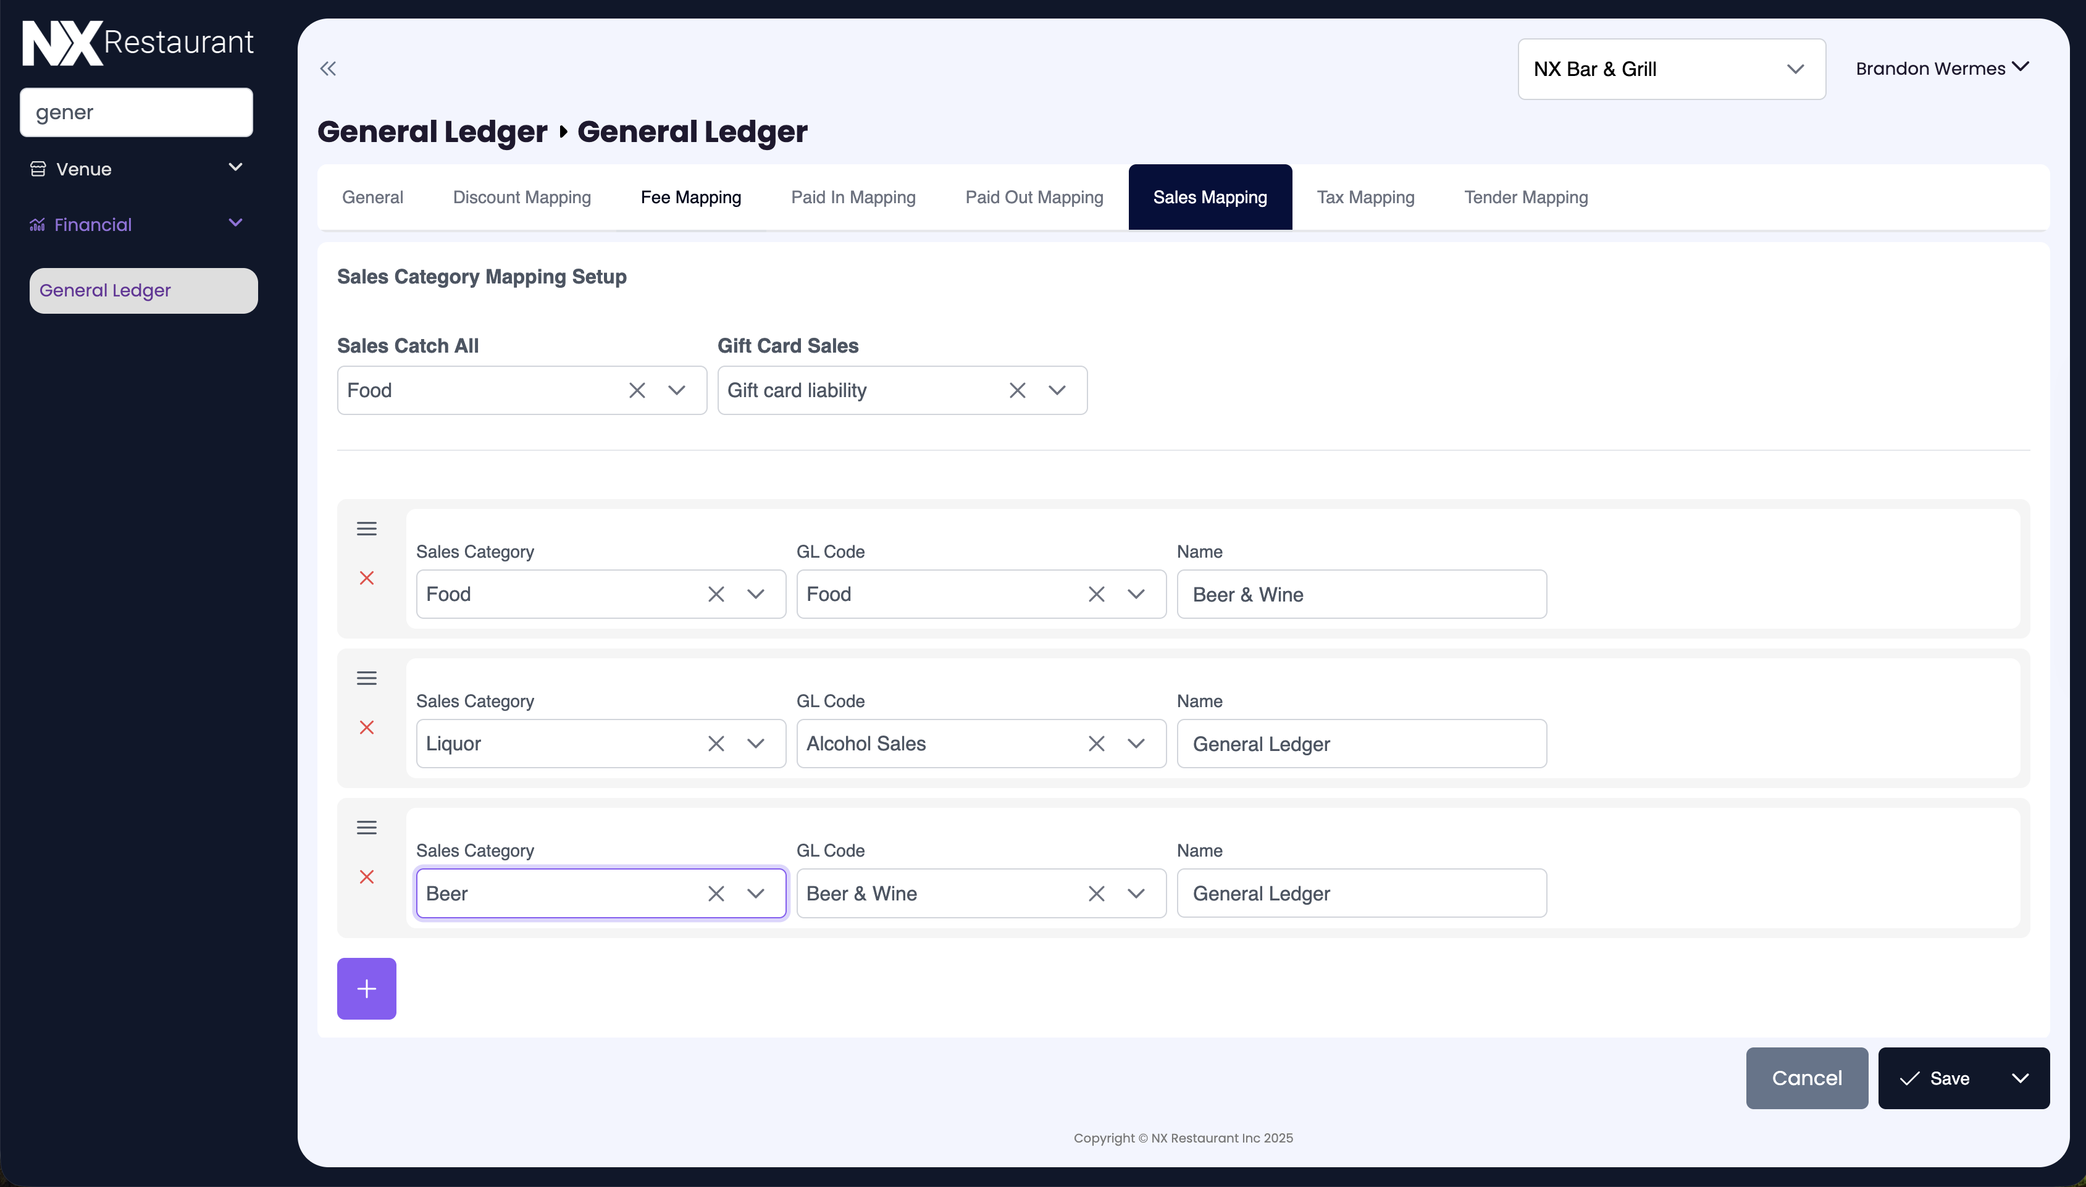This screenshot has width=2086, height=1187.
Task: Expand the Beer & Wine GL Code dropdown
Action: tap(1136, 894)
